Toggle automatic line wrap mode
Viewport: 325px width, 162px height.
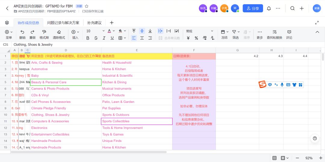click(177, 31)
